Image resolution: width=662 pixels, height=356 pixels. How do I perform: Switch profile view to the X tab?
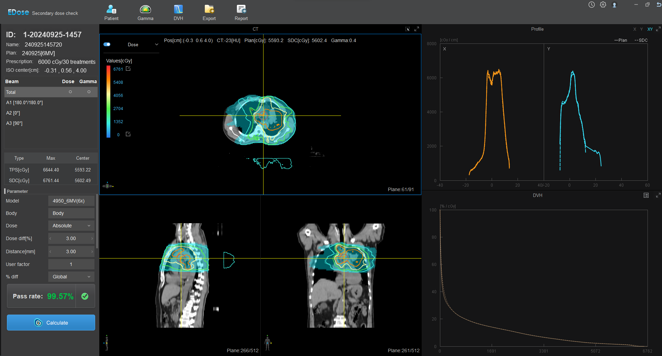tap(634, 29)
